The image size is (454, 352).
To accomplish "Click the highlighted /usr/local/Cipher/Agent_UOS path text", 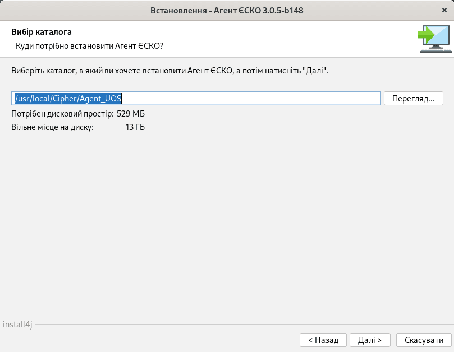I will coord(68,98).
